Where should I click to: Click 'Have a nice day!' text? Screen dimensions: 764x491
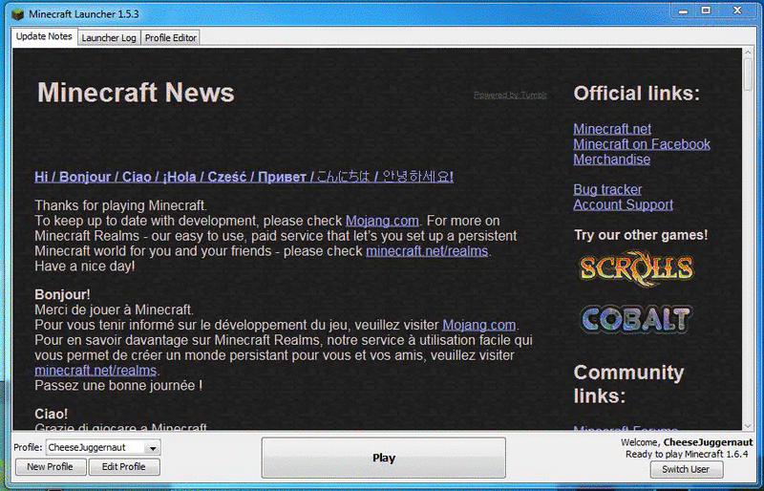[x=85, y=266]
